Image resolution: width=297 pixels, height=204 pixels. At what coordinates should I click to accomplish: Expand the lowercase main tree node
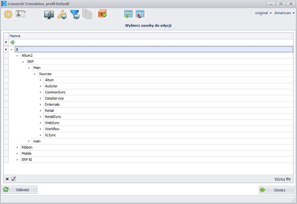coord(29,141)
